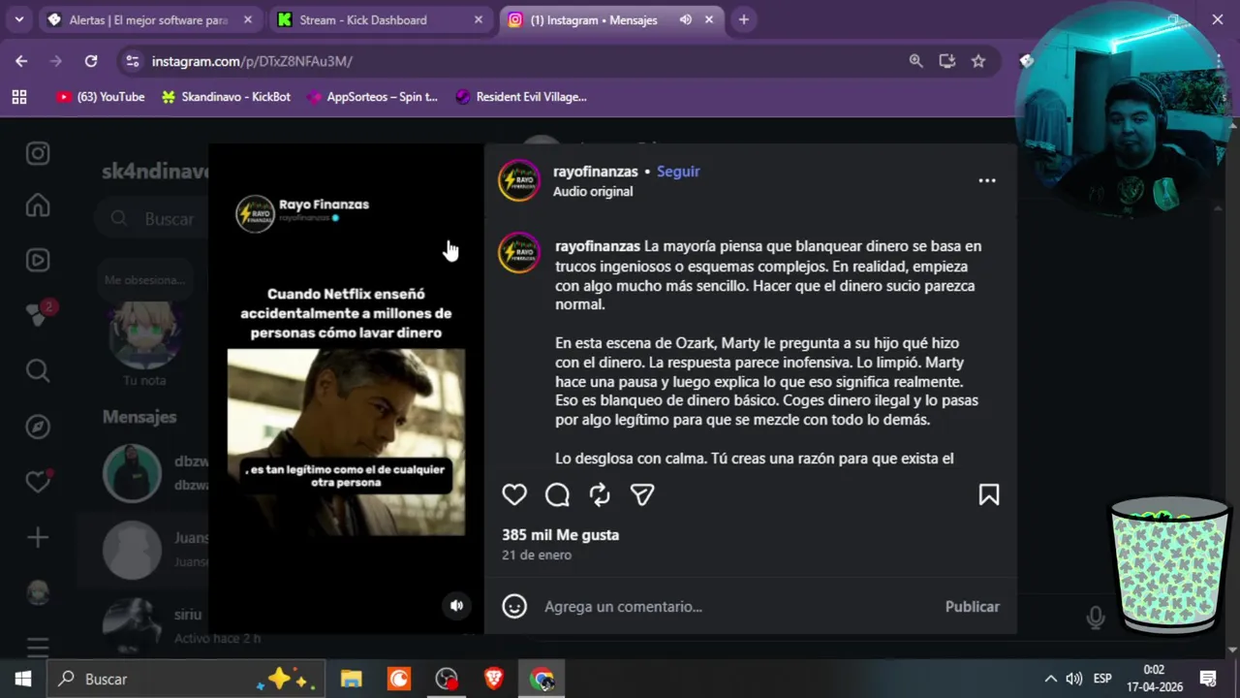The height and width of the screenshot is (698, 1240).
Task: Create a new post with the plus icon
Action: [38, 537]
